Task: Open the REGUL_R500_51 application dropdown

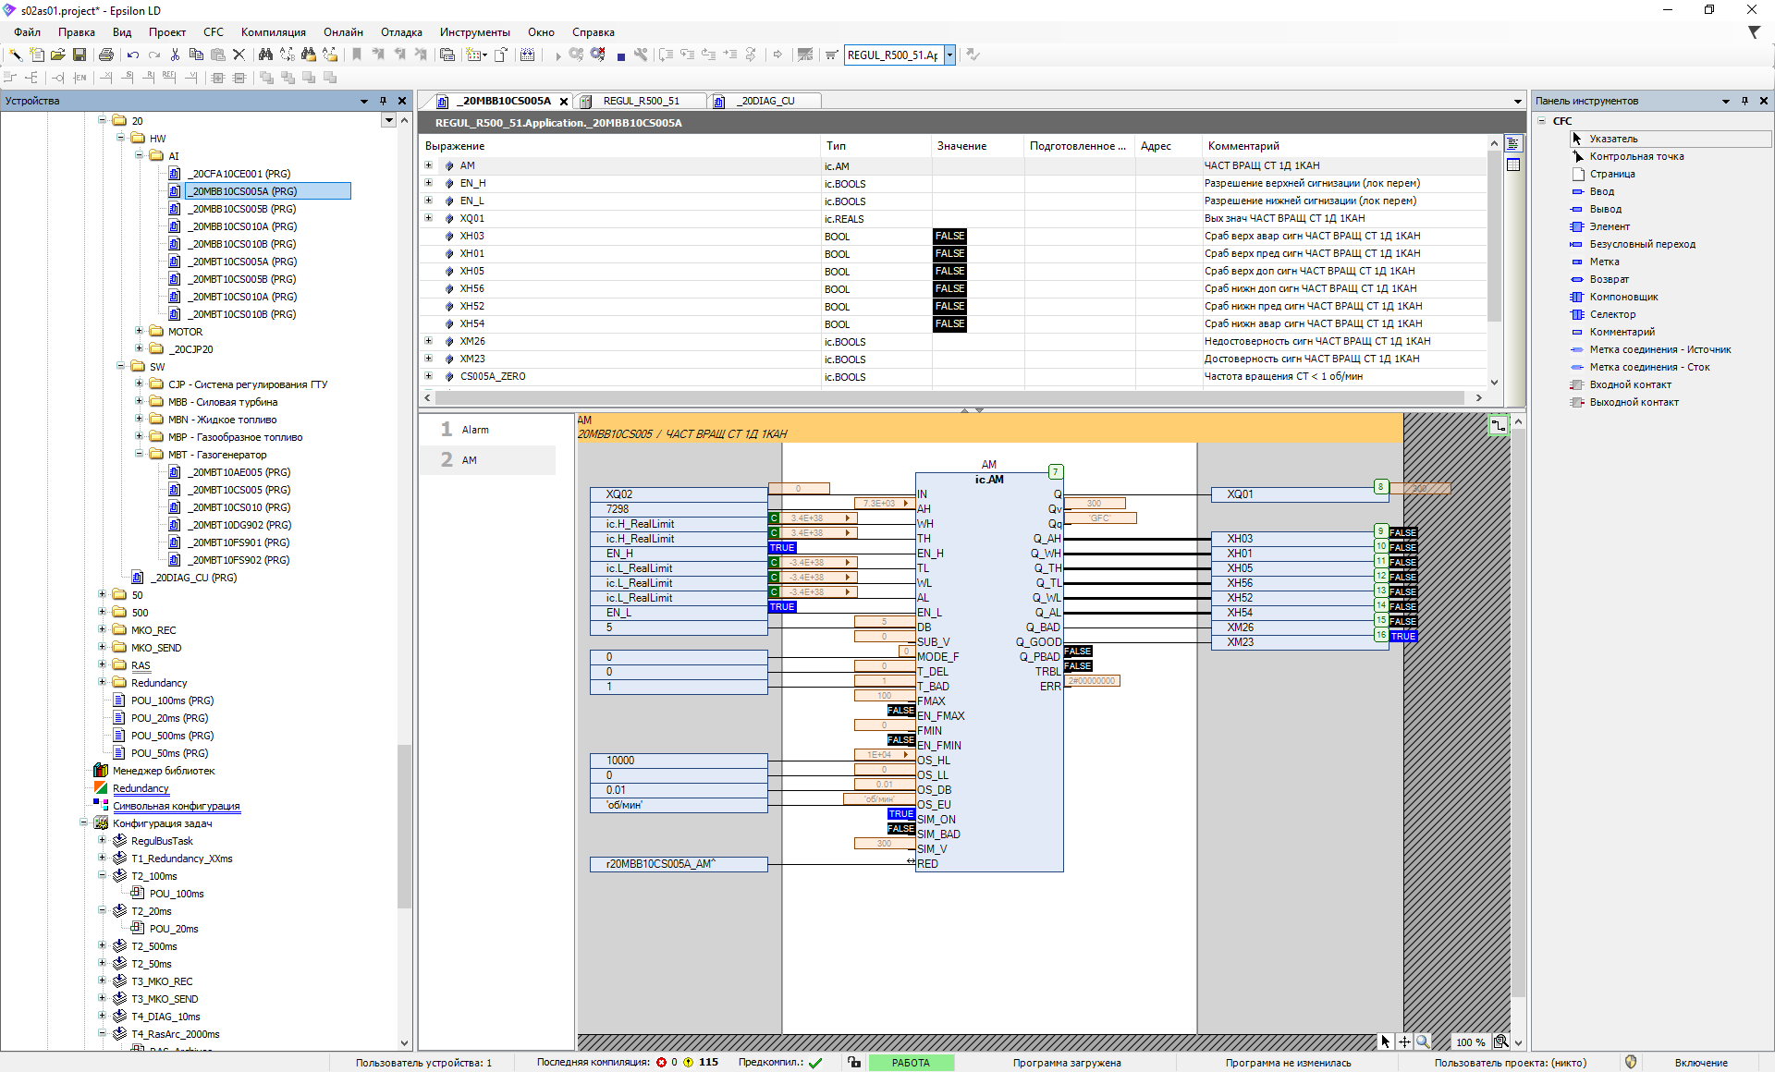Action: (x=949, y=55)
